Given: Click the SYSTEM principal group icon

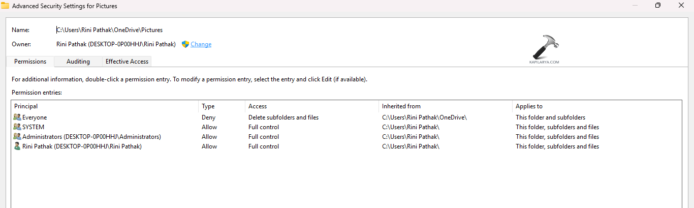Looking at the screenshot, I should click(x=17, y=127).
